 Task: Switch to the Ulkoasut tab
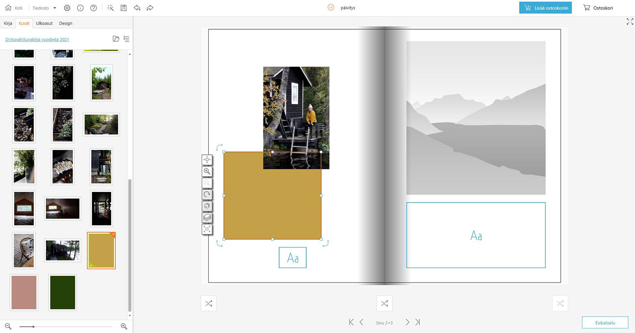click(44, 23)
